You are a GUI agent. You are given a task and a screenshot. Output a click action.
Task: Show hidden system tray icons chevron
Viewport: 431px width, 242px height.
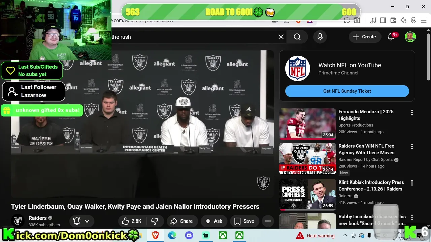tap(345, 235)
